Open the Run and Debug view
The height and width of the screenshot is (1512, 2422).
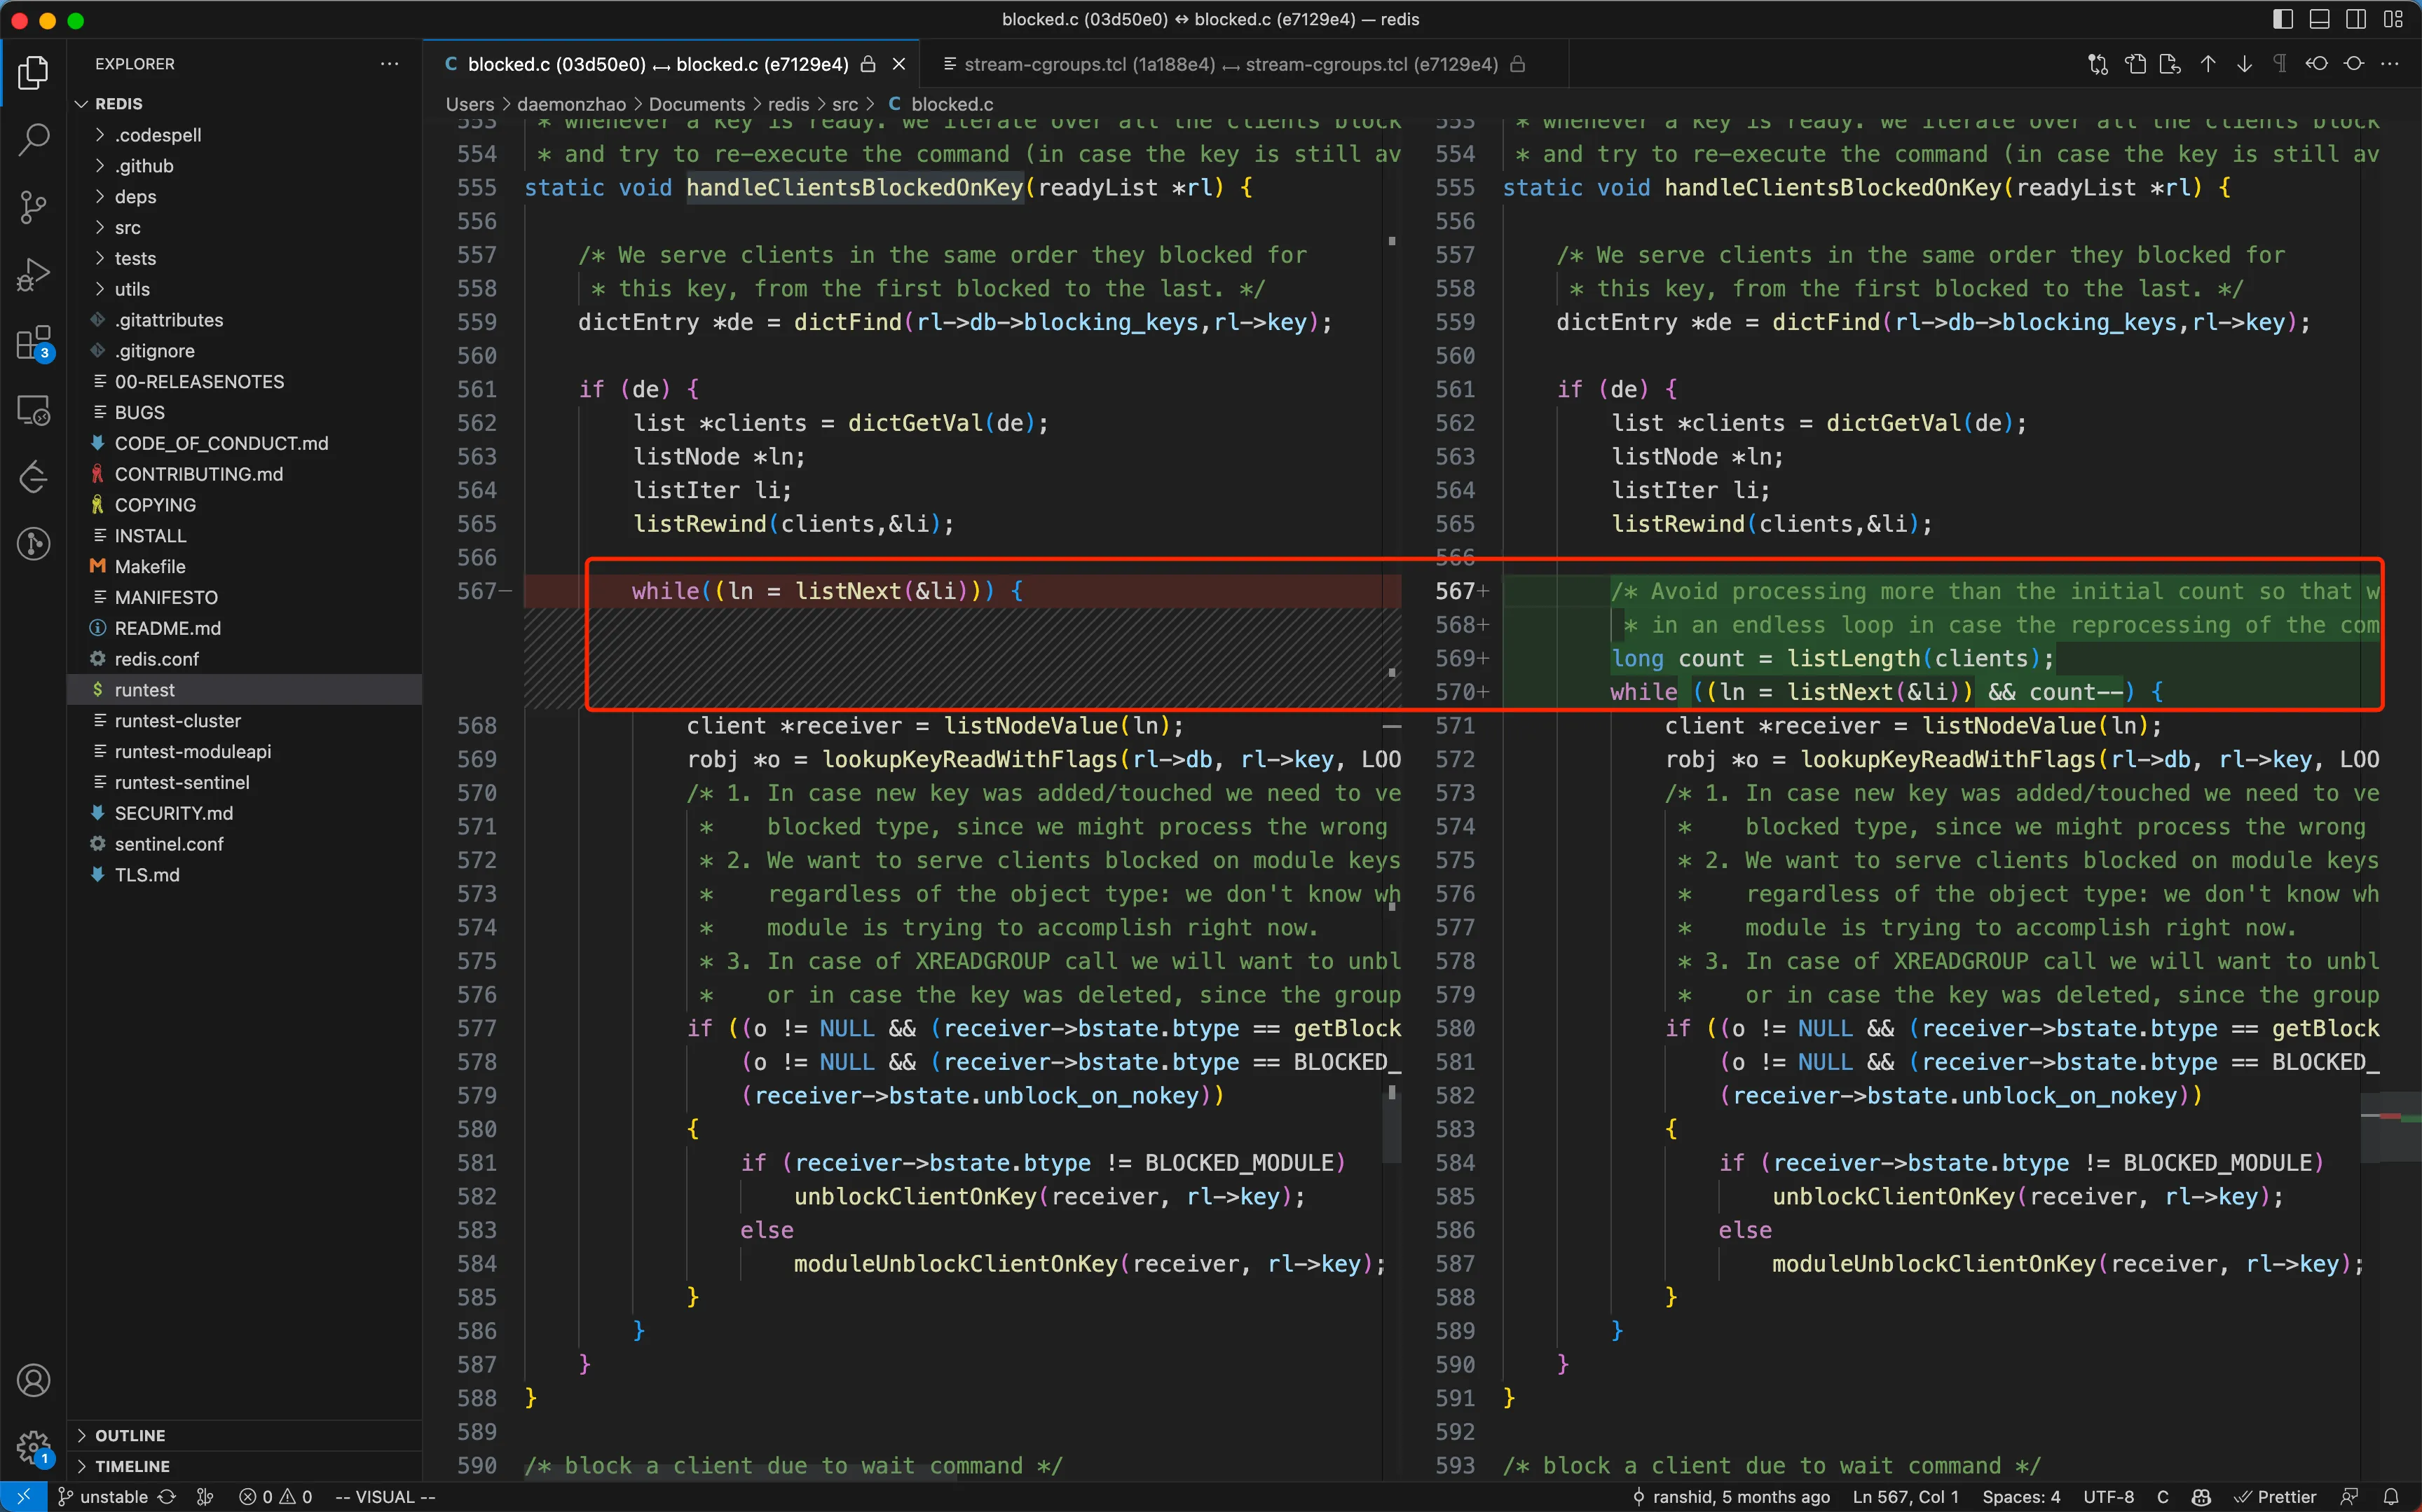pos(33,274)
